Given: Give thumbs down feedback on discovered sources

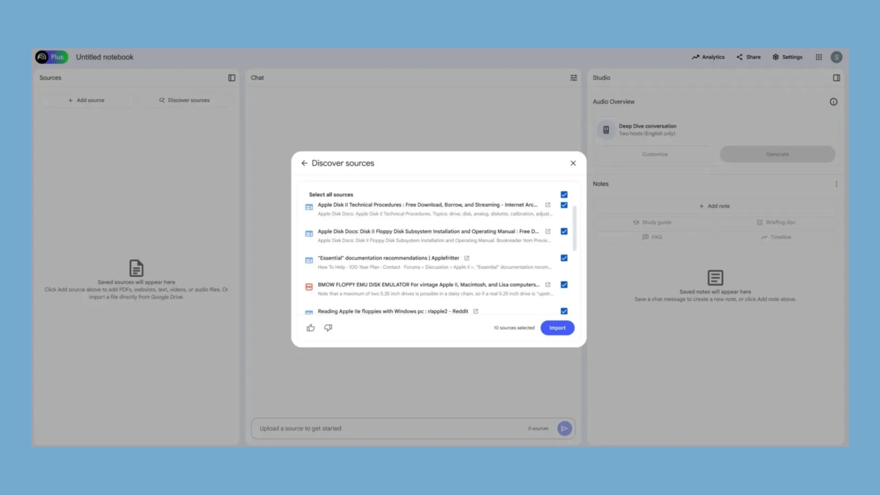Looking at the screenshot, I should (x=328, y=328).
